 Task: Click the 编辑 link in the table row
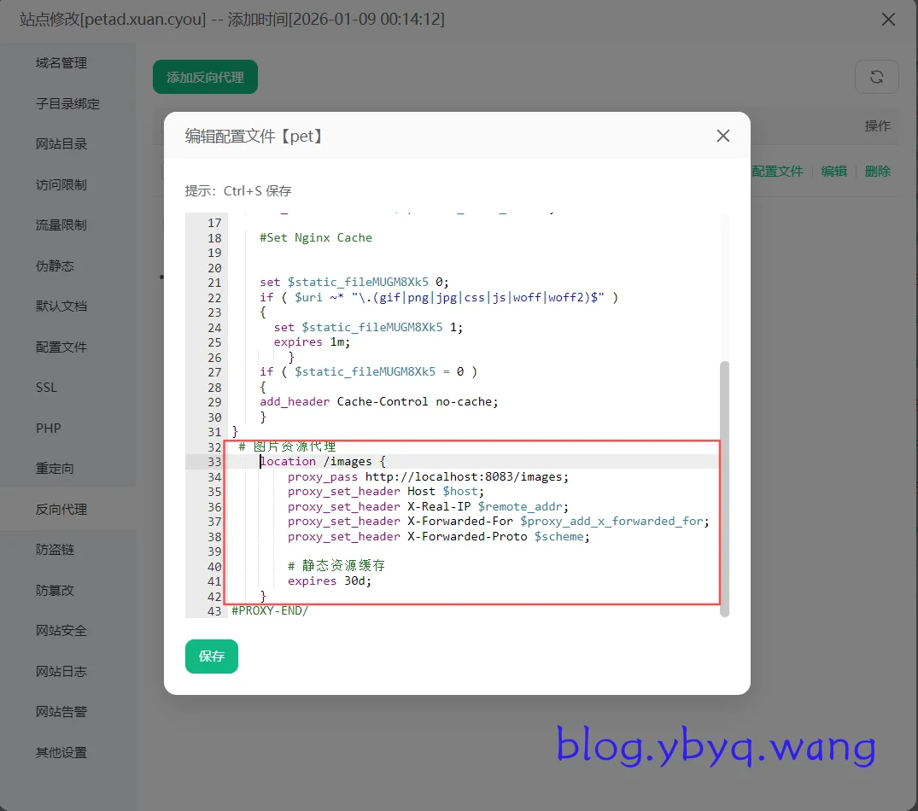click(x=833, y=172)
